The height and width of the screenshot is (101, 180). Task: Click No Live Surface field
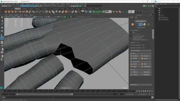pyautogui.click(x=61, y=6)
